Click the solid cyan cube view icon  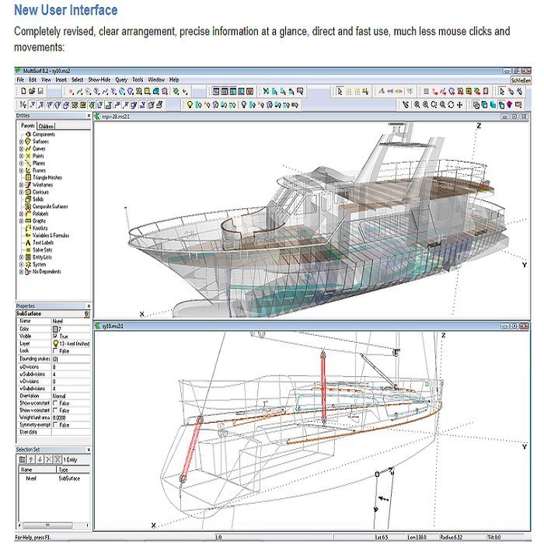pos(493,104)
